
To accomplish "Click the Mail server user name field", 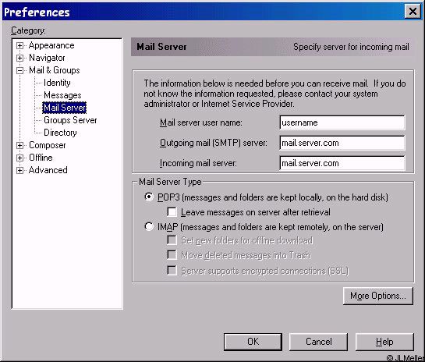I will click(x=342, y=122).
